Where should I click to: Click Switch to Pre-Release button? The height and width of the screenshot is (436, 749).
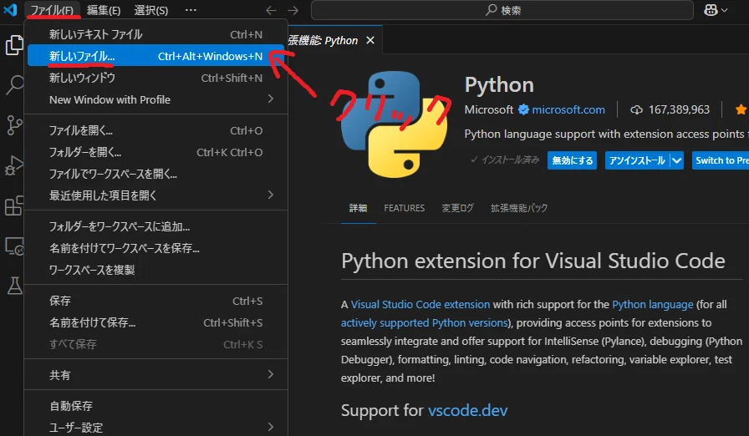(x=721, y=160)
